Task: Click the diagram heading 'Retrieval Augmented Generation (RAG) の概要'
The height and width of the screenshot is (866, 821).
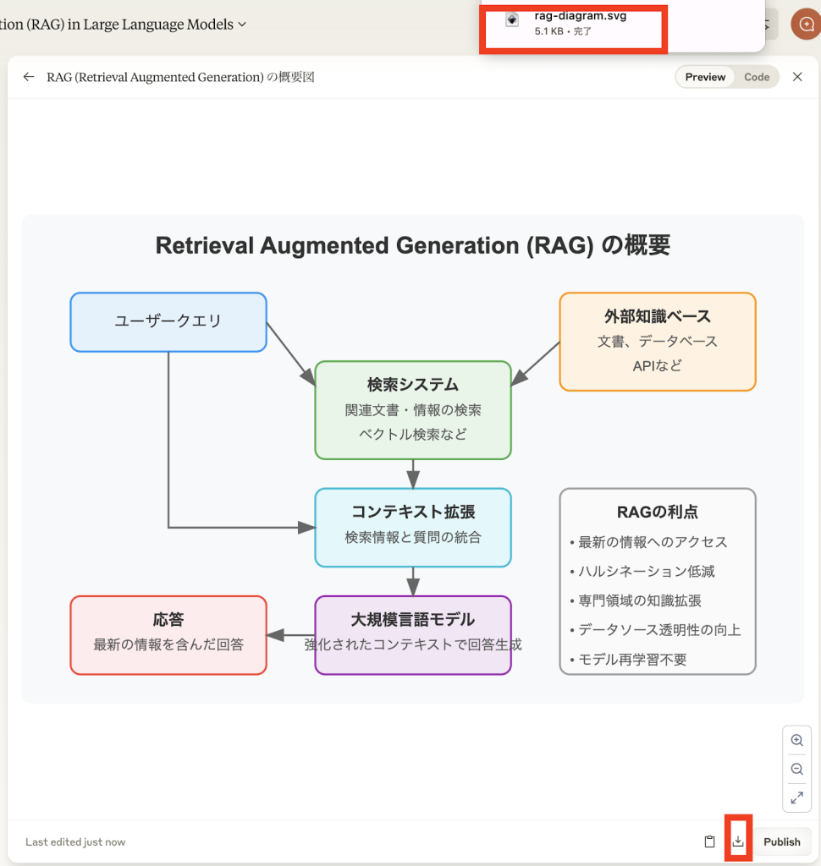Action: 412,245
